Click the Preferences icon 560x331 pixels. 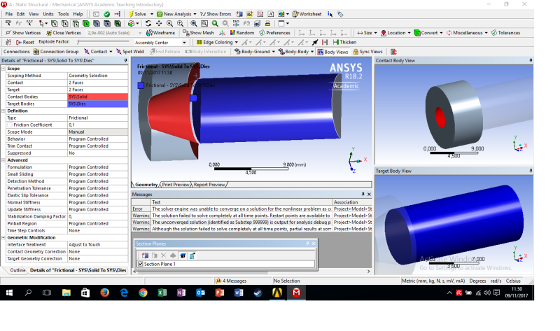[262, 32]
